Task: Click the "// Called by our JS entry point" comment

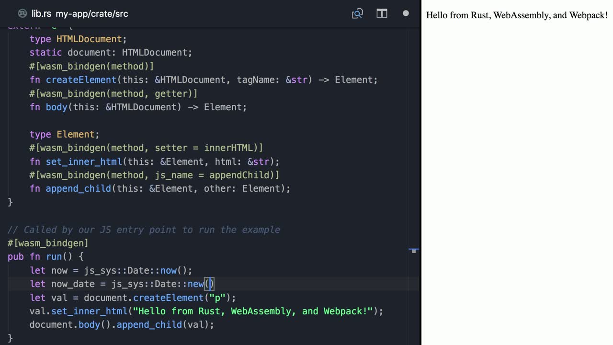Action: (x=144, y=230)
